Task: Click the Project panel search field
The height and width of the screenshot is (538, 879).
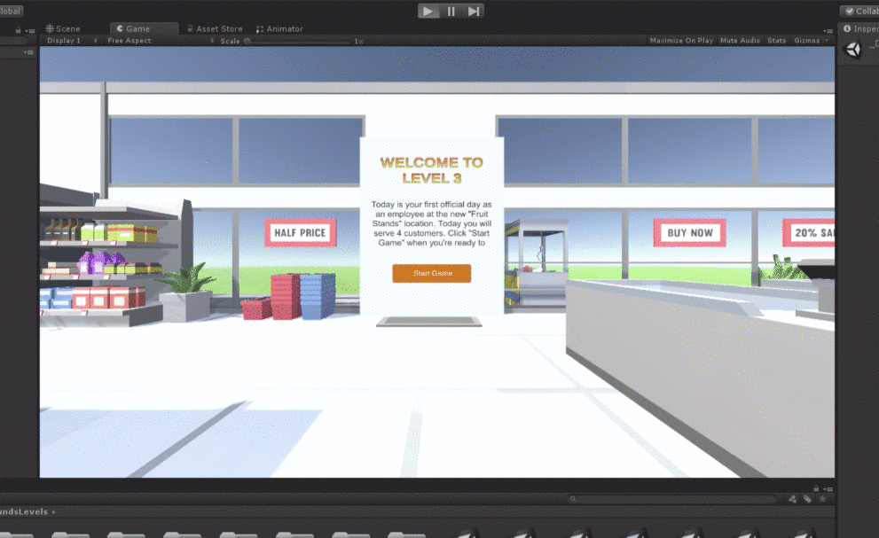Action: (x=674, y=499)
